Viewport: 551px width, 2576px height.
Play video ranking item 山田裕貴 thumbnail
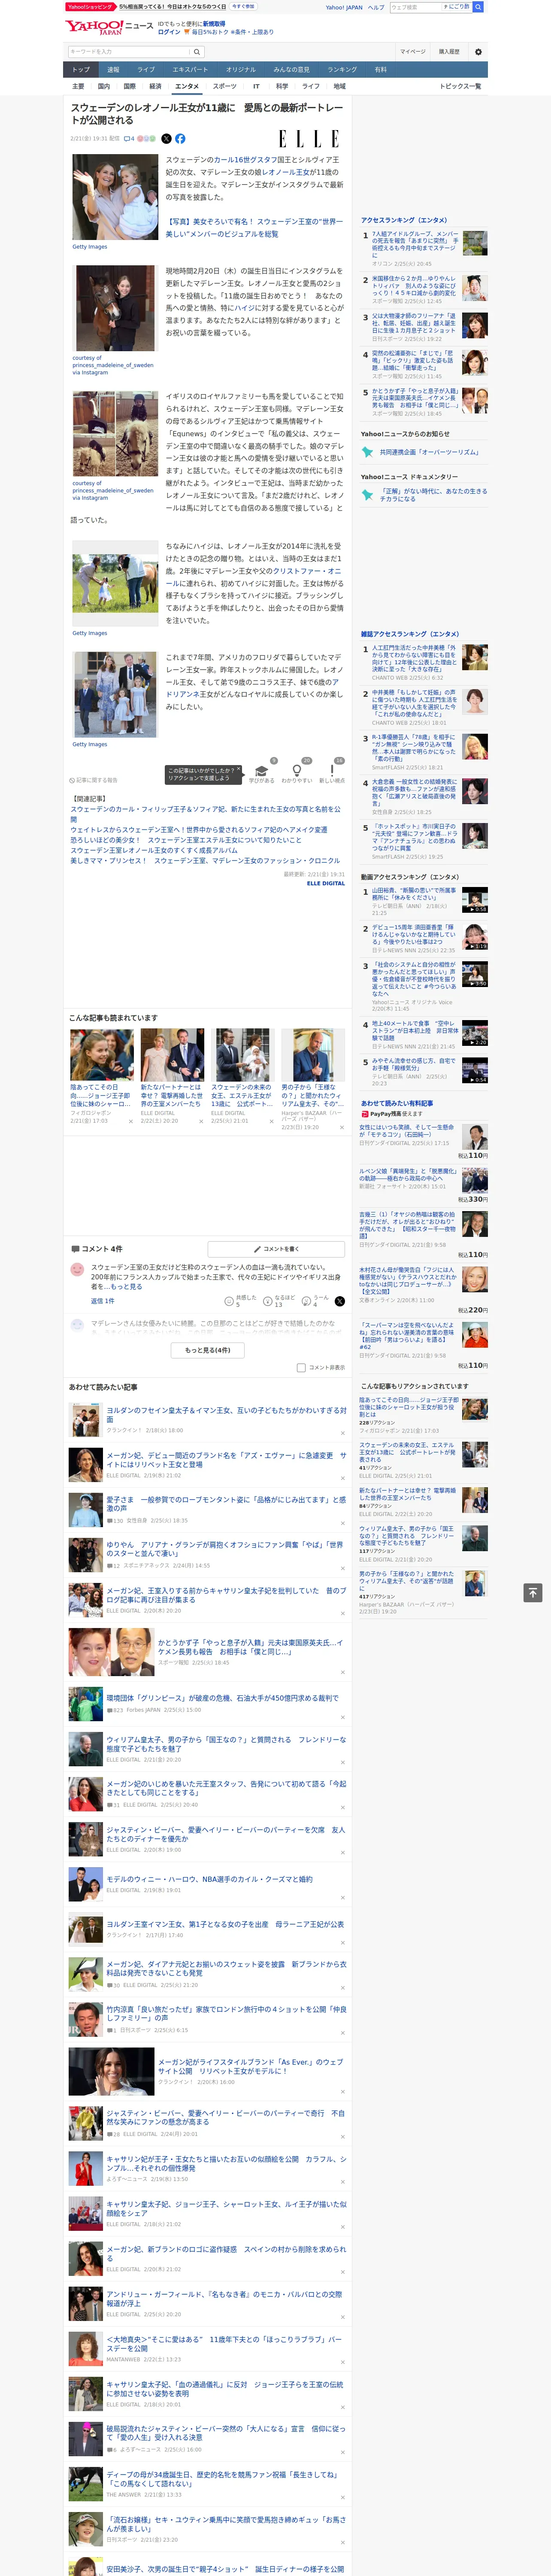[475, 899]
